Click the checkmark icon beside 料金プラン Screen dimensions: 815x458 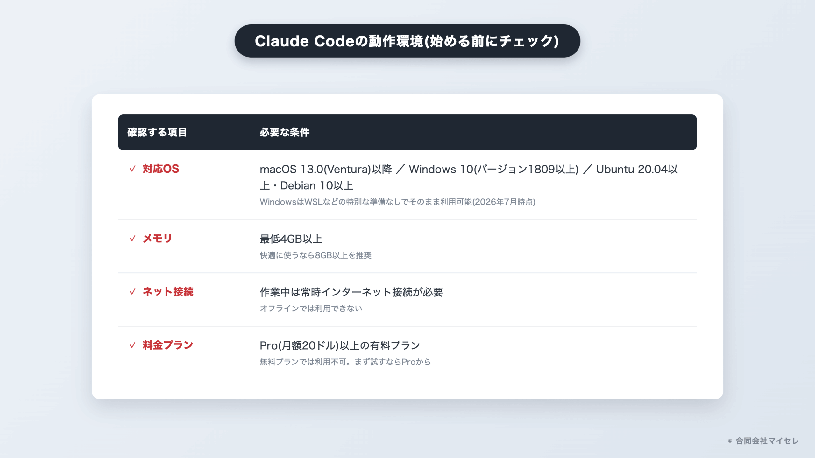pyautogui.click(x=132, y=345)
